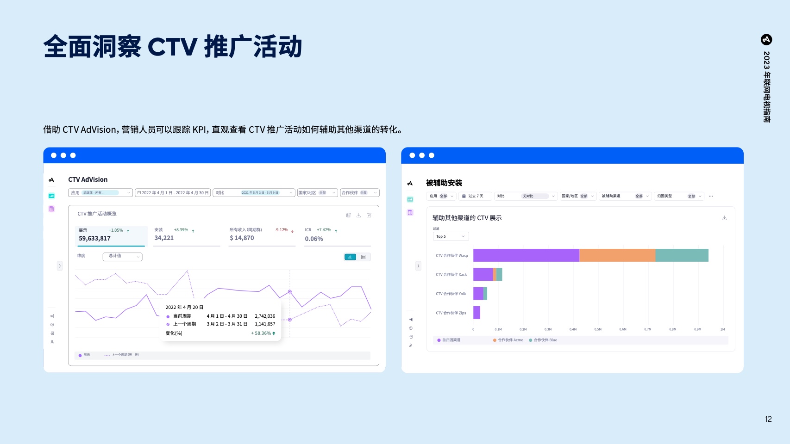This screenshot has height=444, width=790.
Task: Select 展示 59,633,817 metric tab
Action: coord(111,236)
